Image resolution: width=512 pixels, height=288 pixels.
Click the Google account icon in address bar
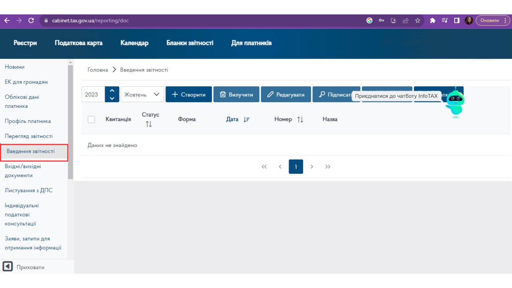click(369, 21)
